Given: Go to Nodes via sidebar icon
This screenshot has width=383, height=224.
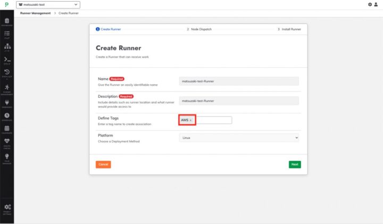Looking at the screenshot, I should 7,47.
